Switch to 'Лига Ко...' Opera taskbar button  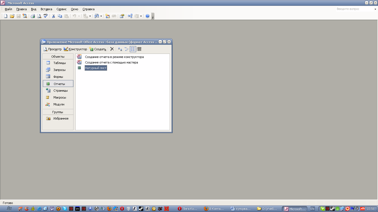188,209
